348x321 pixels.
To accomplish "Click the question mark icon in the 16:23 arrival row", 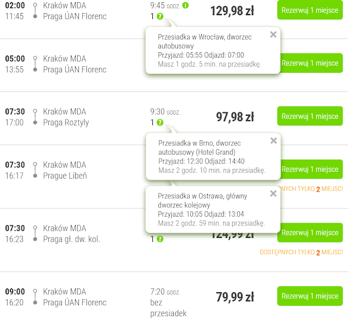I will tap(160, 239).
